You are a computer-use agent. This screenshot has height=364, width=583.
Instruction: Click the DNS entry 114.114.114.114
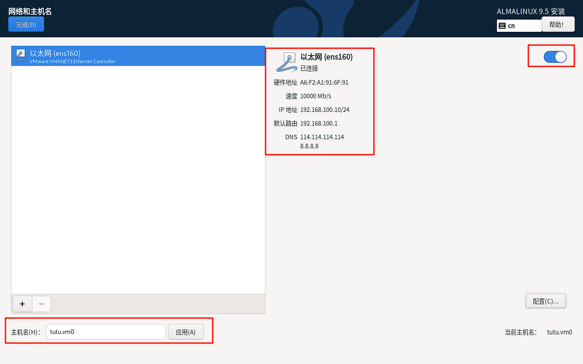pos(322,137)
